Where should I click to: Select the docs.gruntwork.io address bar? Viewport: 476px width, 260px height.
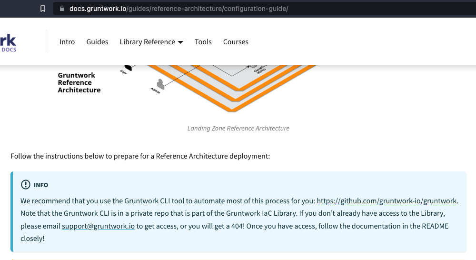(264, 9)
